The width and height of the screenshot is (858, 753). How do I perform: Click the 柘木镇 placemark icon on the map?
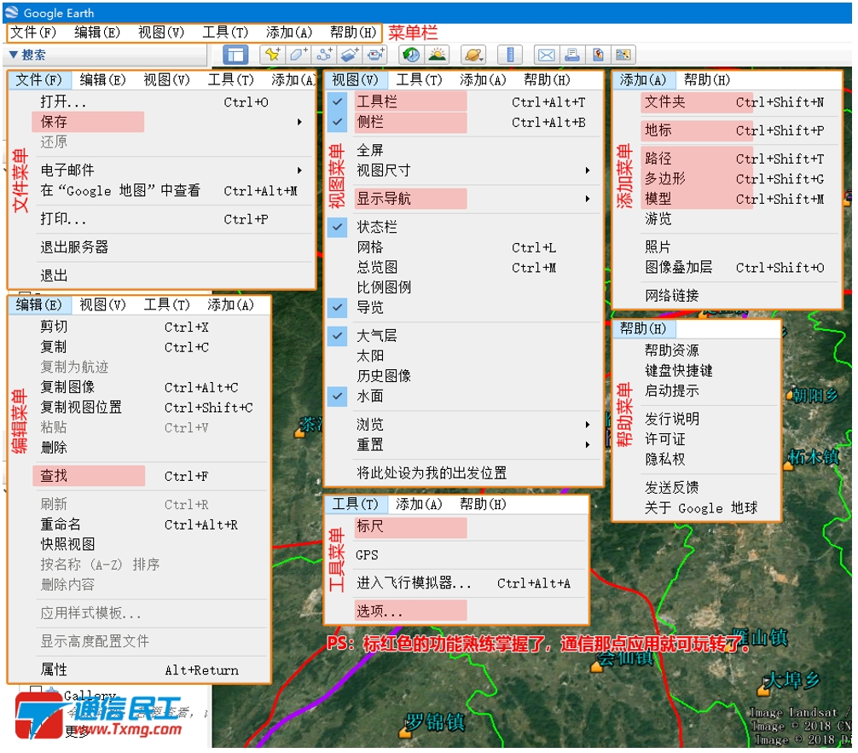pyautogui.click(x=789, y=465)
